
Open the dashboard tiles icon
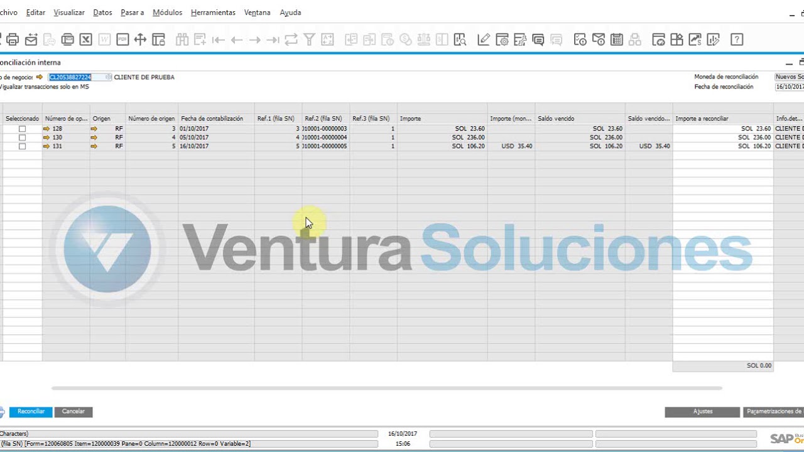(x=676, y=40)
